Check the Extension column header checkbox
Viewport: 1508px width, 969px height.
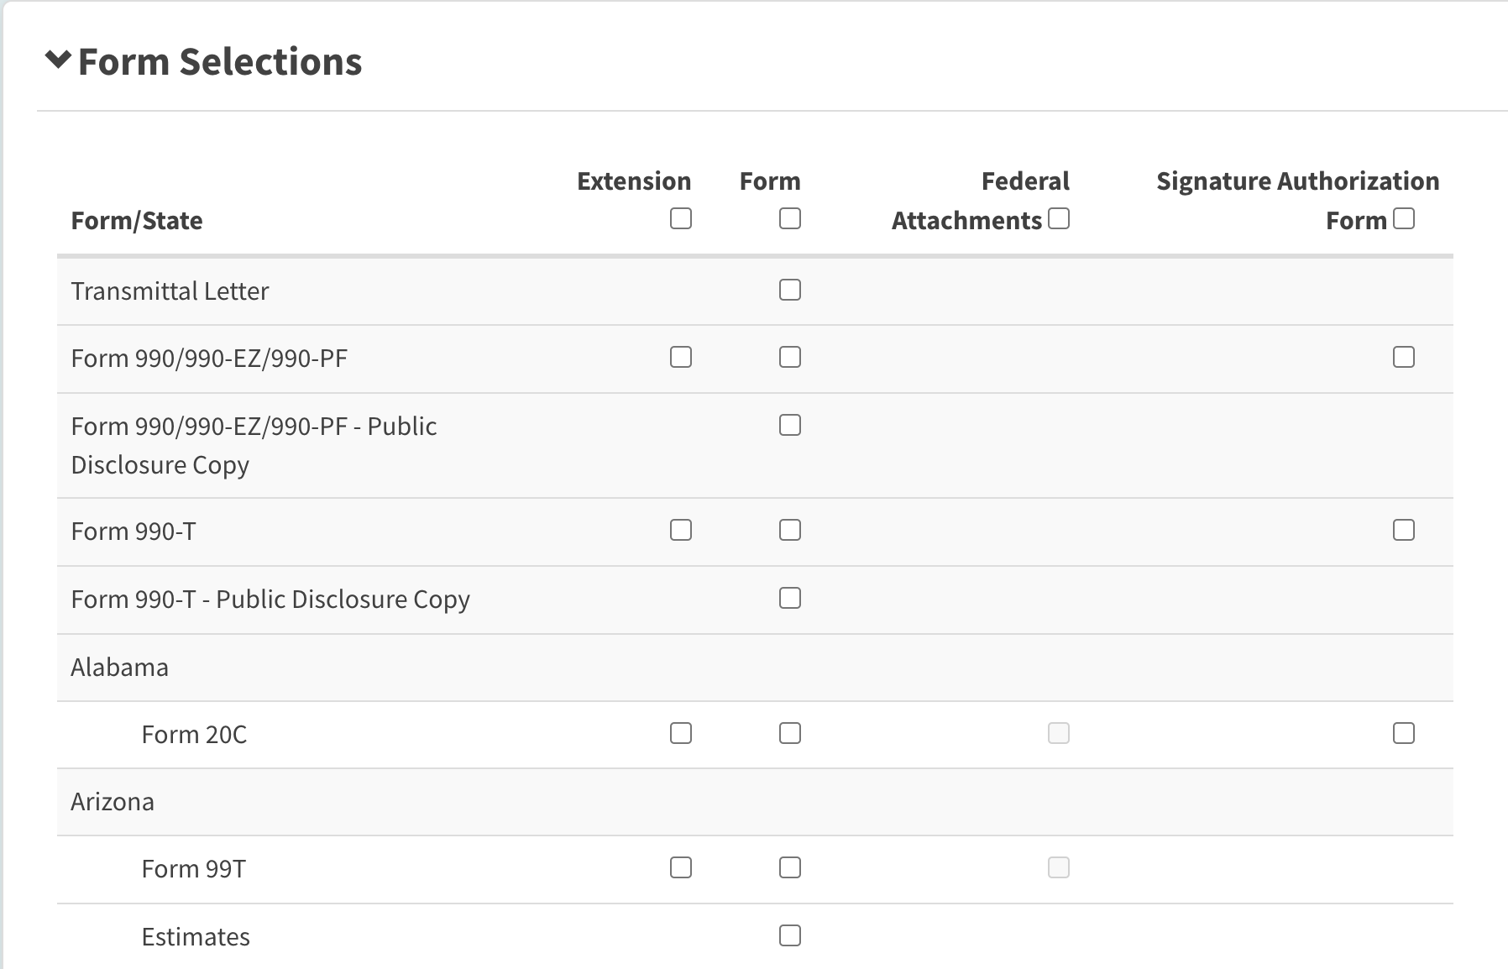click(681, 219)
